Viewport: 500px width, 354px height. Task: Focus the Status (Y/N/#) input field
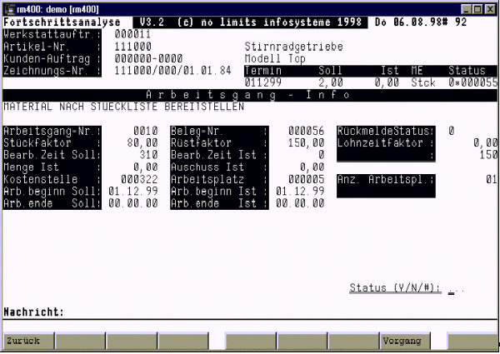455,288
